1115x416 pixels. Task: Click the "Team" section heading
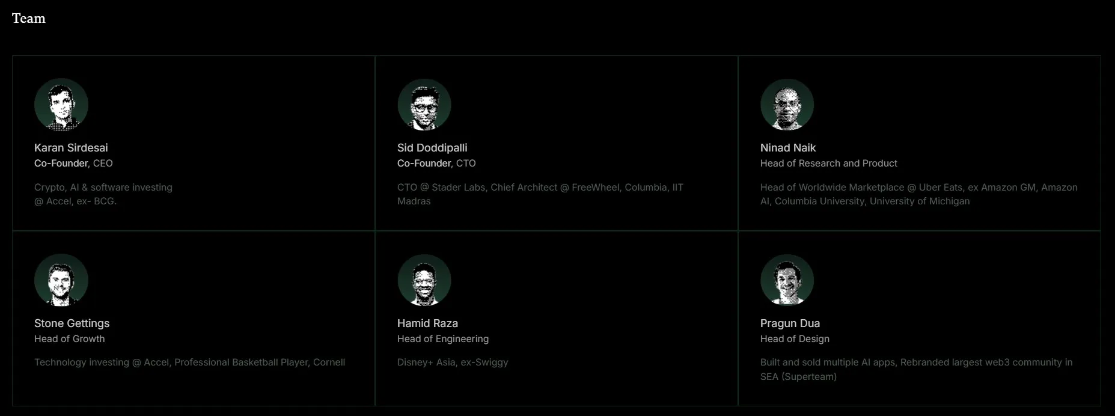tap(29, 19)
